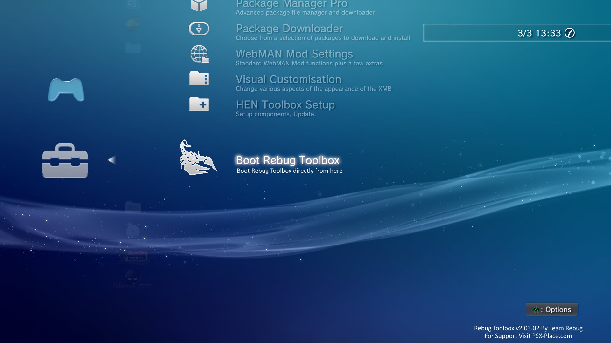This screenshot has height=343, width=611.
Task: Select the faded HEN icon in the column
Action: click(132, 24)
